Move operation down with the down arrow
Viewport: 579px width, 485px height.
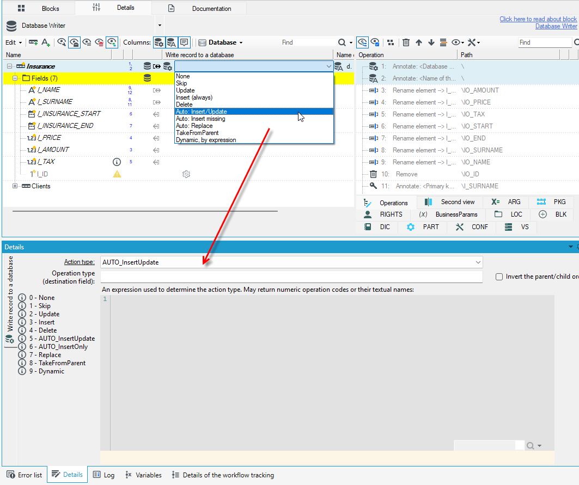(x=431, y=42)
